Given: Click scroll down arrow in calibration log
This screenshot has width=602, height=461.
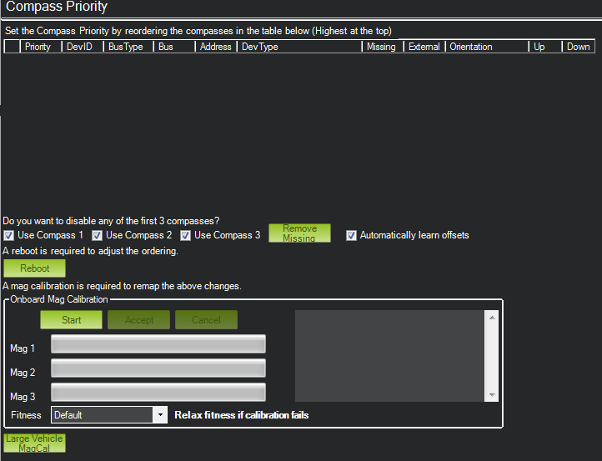Looking at the screenshot, I should pyautogui.click(x=492, y=394).
